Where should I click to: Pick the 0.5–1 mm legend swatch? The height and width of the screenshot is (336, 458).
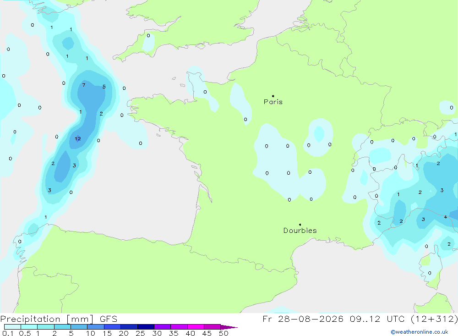click(29, 327)
